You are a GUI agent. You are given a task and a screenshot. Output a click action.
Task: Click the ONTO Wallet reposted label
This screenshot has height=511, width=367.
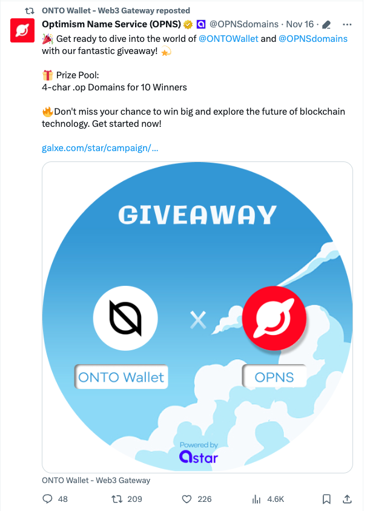(116, 10)
